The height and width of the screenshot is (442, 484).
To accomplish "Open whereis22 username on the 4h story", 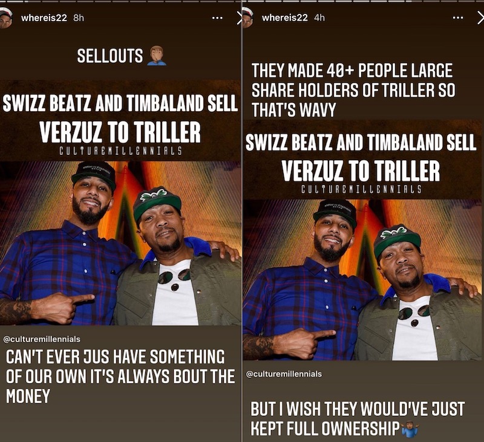I will (284, 18).
